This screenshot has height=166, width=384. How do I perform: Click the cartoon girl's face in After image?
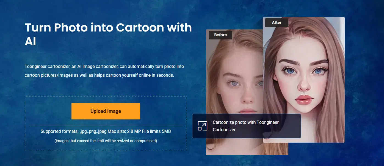pyautogui.click(x=302, y=82)
